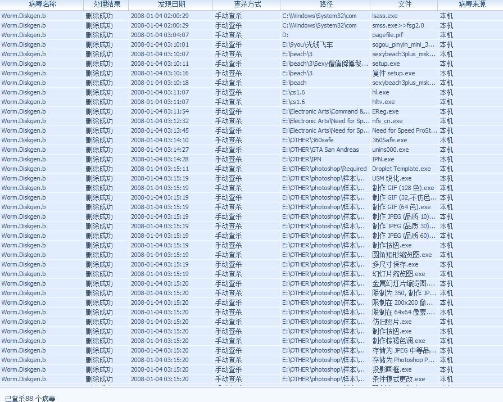This screenshot has width=503, height=402.
Task: Click the 查杀方式 column header
Action: [x=246, y=4]
